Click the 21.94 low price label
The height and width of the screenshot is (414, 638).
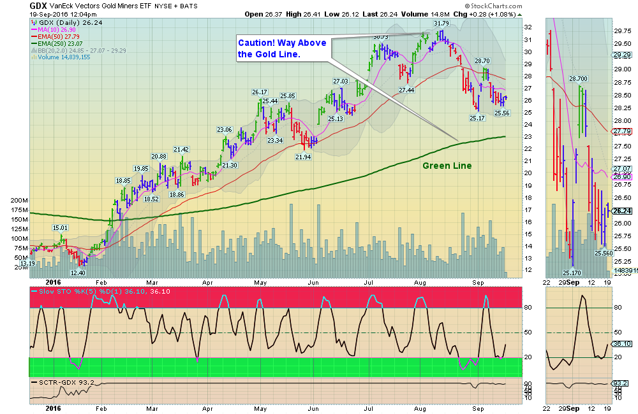(303, 157)
